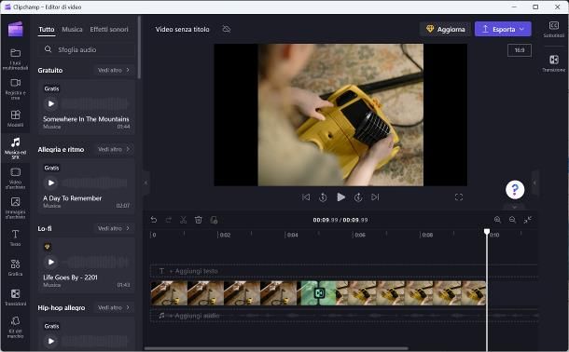Open the Clipchamp home logo

click(15, 29)
